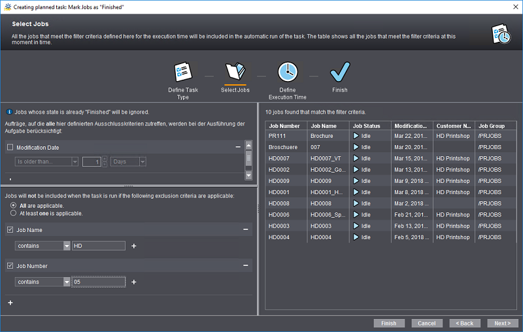Click the Select Jobs step icon
Image resolution: width=523 pixels, height=332 pixels.
[x=235, y=72]
